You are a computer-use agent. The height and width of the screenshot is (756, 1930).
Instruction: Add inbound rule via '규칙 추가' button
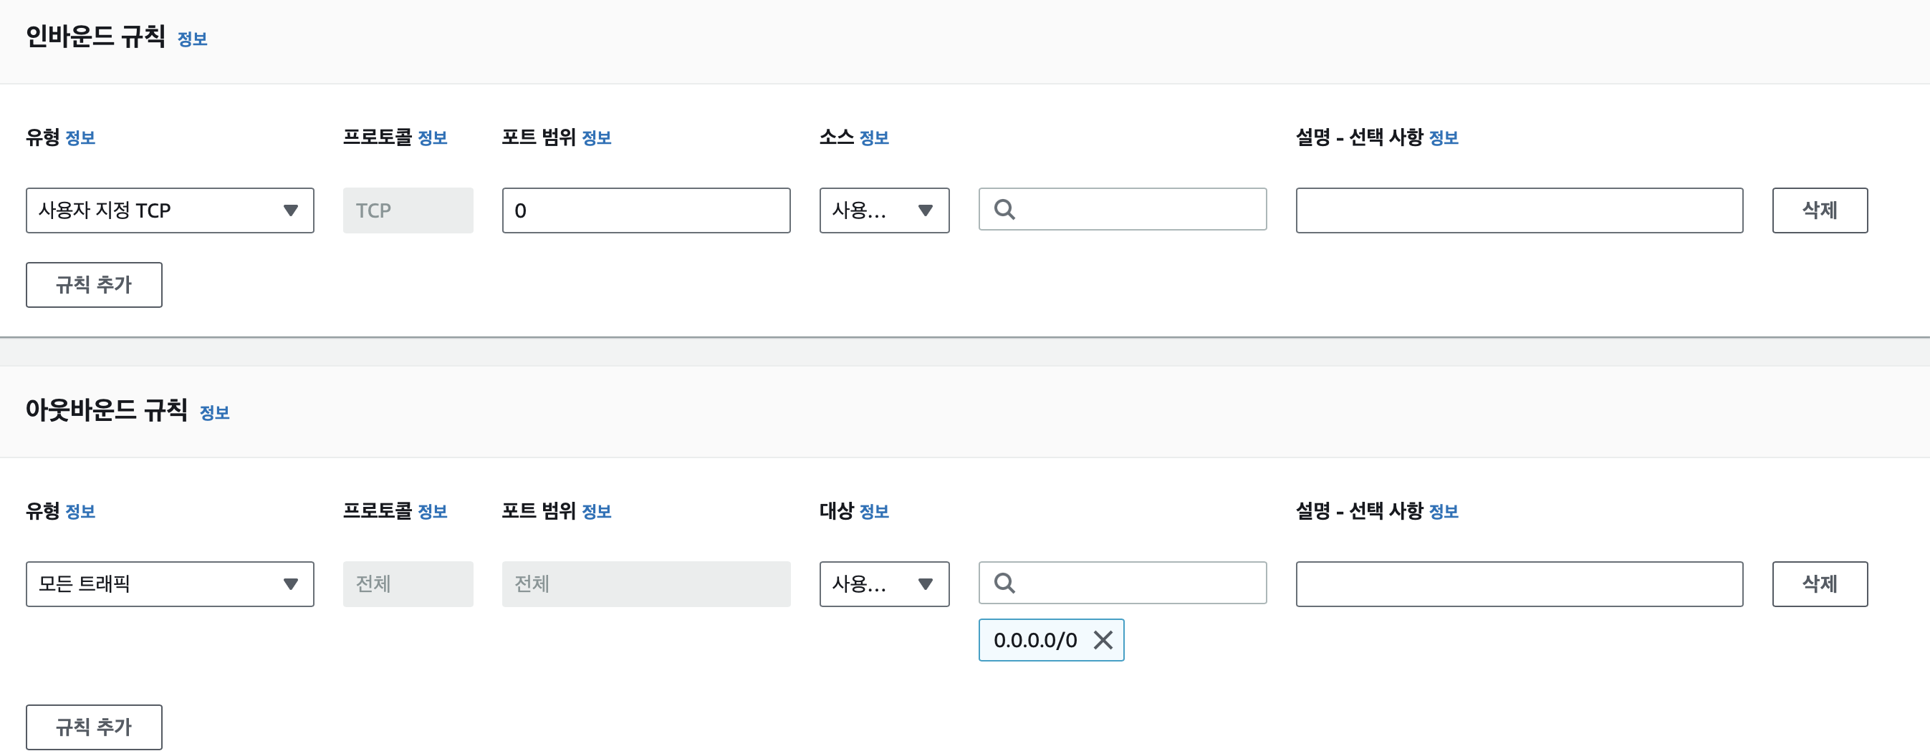point(94,284)
